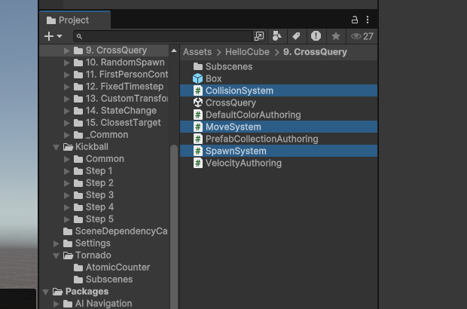Open Search by Import Log Type icon
The width and height of the screenshot is (467, 309).
pos(316,36)
